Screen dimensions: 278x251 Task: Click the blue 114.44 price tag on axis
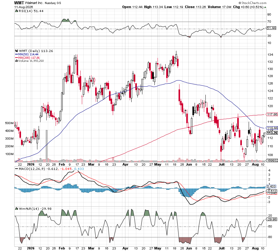click(272, 128)
